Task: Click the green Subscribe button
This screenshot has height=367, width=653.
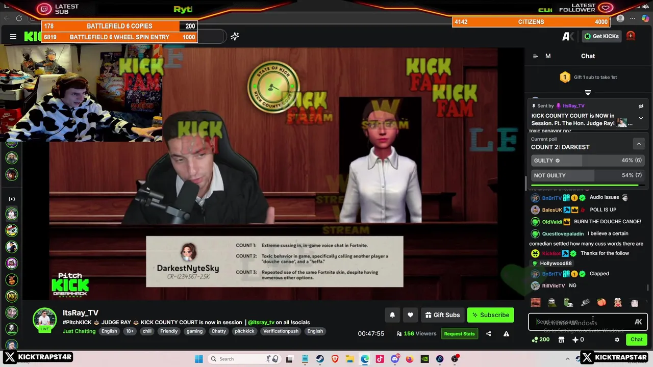Action: [490, 315]
